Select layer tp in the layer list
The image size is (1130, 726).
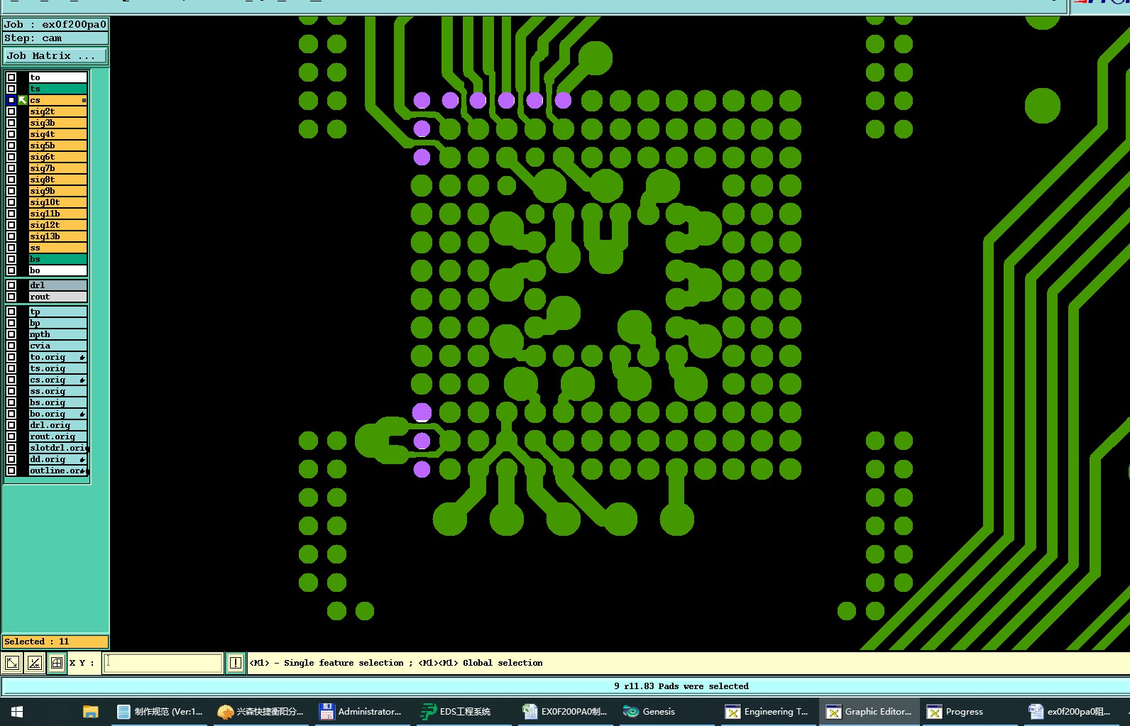pyautogui.click(x=57, y=312)
